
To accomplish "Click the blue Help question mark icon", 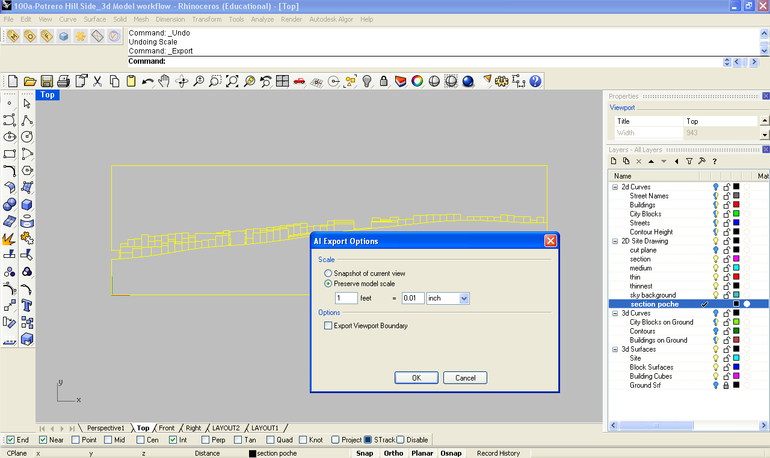I will (535, 81).
